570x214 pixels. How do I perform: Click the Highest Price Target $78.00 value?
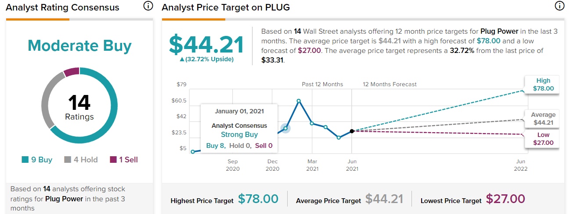(258, 199)
